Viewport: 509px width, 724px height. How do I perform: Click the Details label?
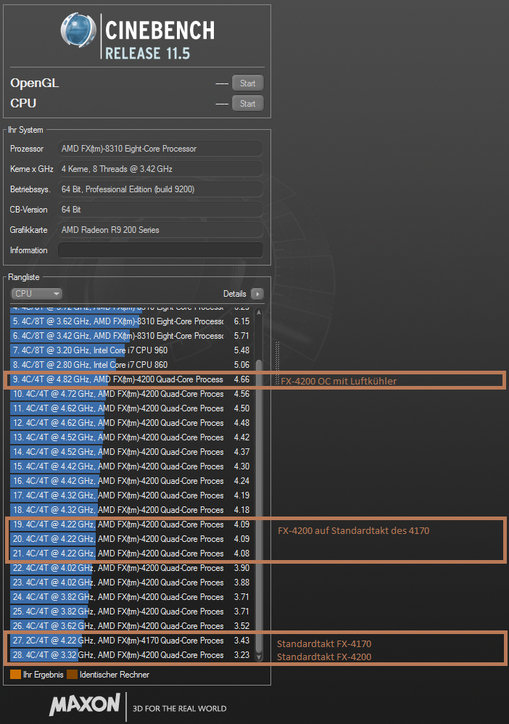click(234, 294)
